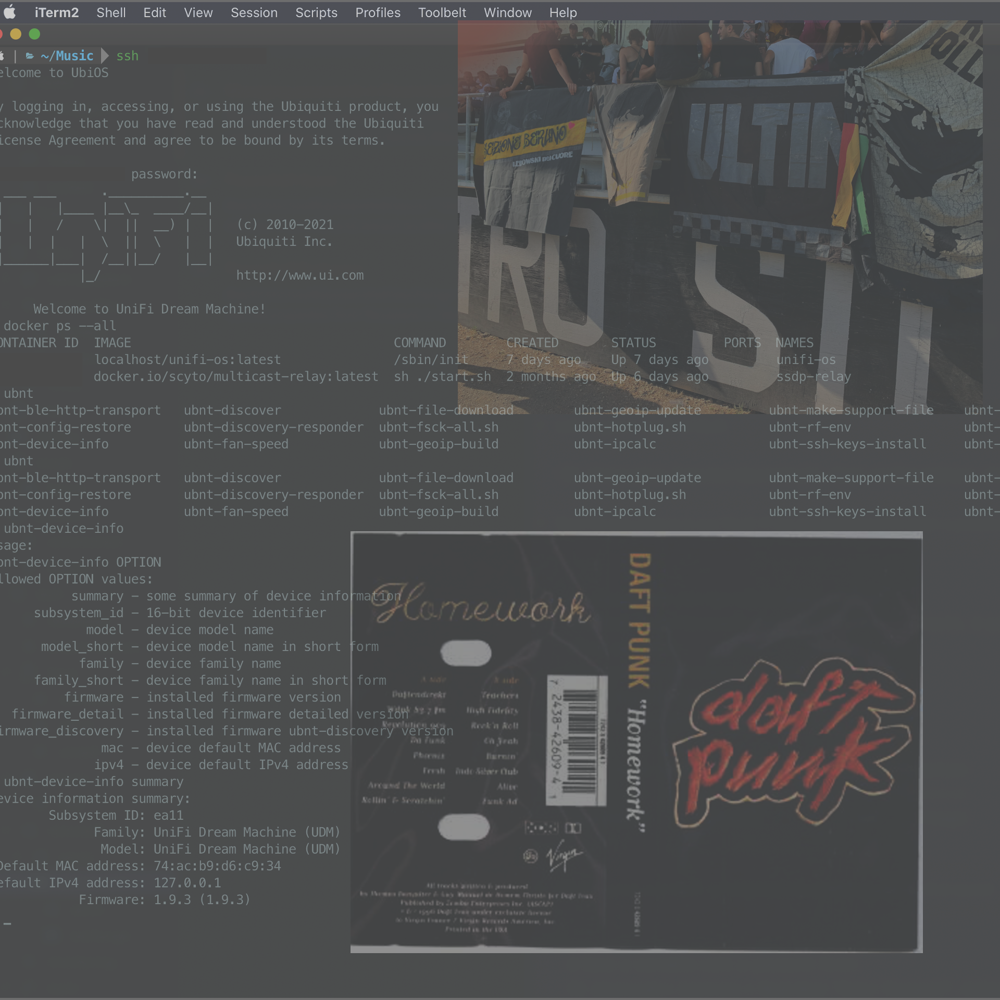Open the Window menu
The image size is (1000, 1000).
[x=507, y=12]
